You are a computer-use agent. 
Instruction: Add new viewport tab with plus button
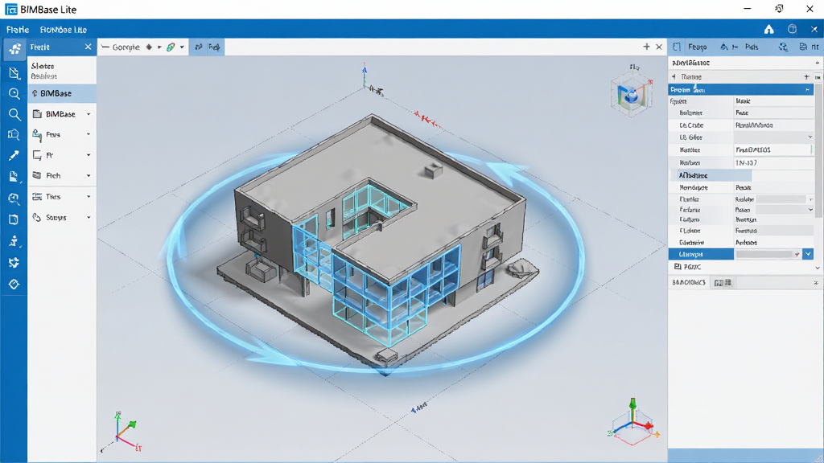click(x=646, y=47)
